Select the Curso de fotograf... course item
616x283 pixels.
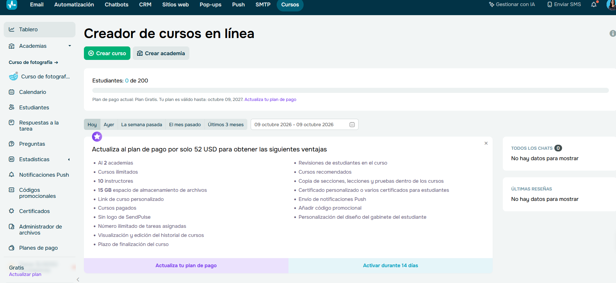[x=39, y=77]
